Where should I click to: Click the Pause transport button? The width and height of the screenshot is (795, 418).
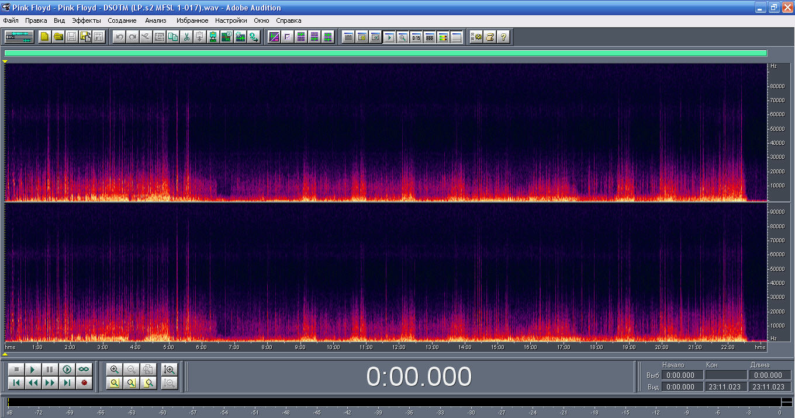(x=50, y=369)
